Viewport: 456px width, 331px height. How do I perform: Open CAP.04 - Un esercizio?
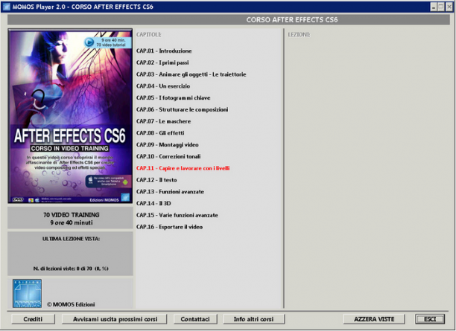click(x=163, y=86)
